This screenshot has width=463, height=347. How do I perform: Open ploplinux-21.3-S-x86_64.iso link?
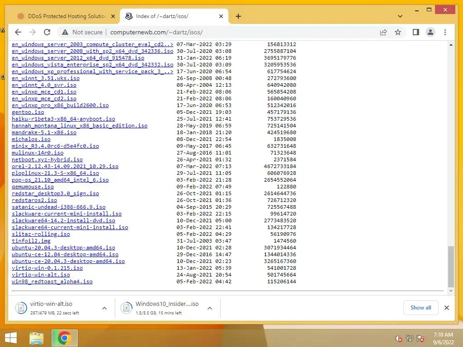tap(55, 173)
